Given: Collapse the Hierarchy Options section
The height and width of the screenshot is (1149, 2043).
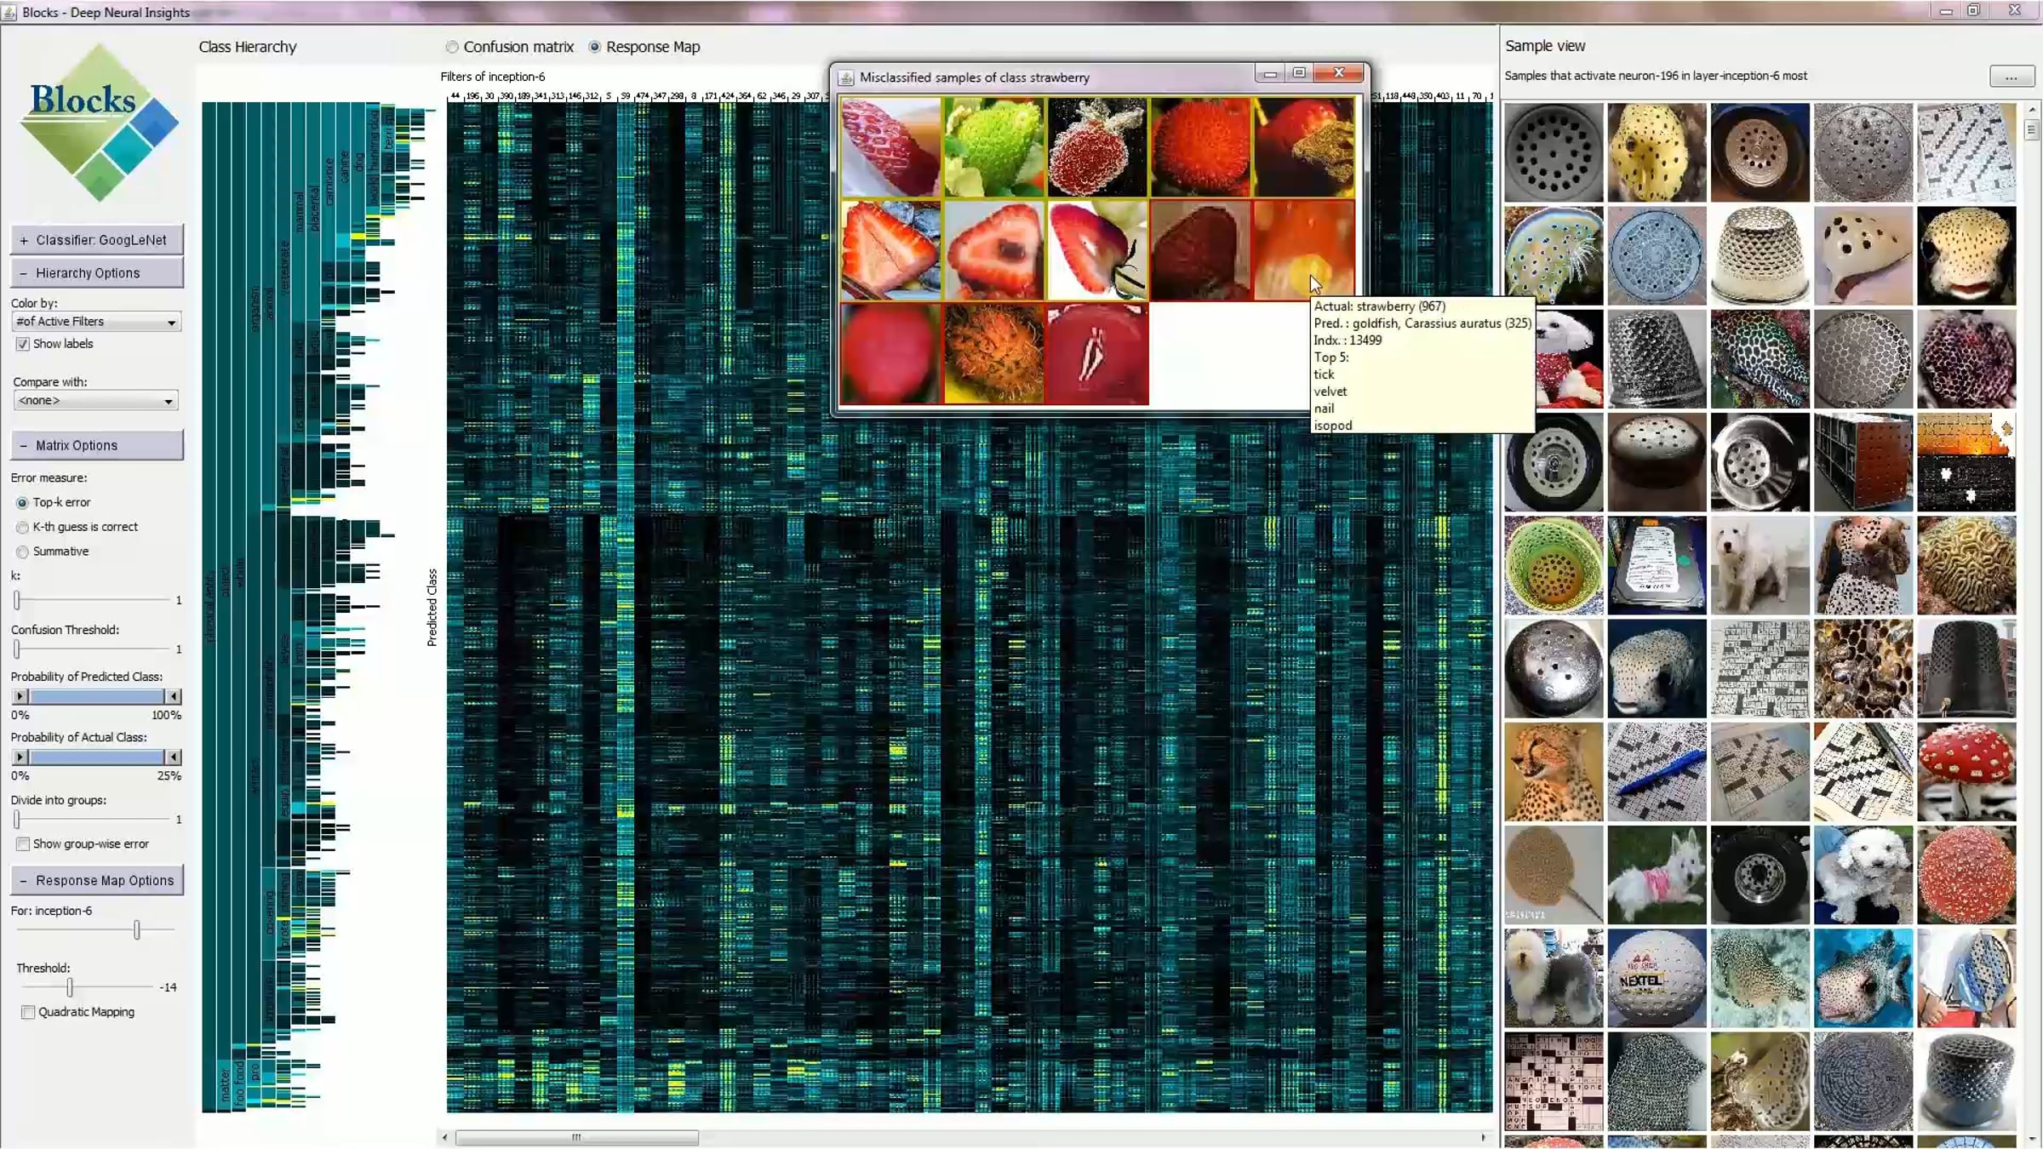Looking at the screenshot, I should [97, 273].
